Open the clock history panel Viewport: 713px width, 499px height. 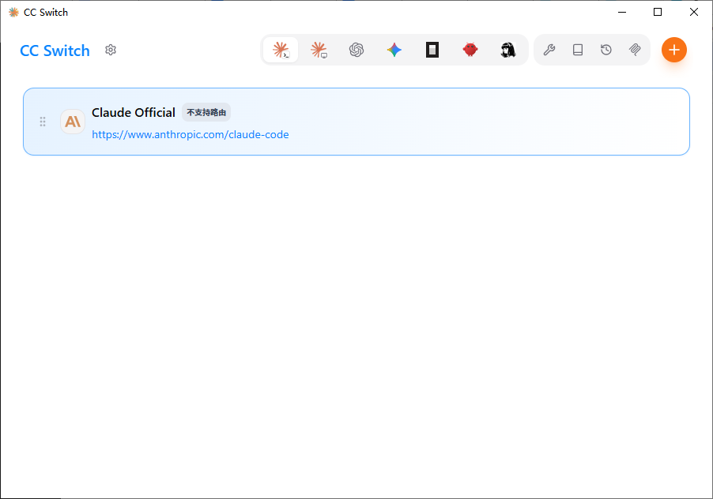[x=606, y=50]
